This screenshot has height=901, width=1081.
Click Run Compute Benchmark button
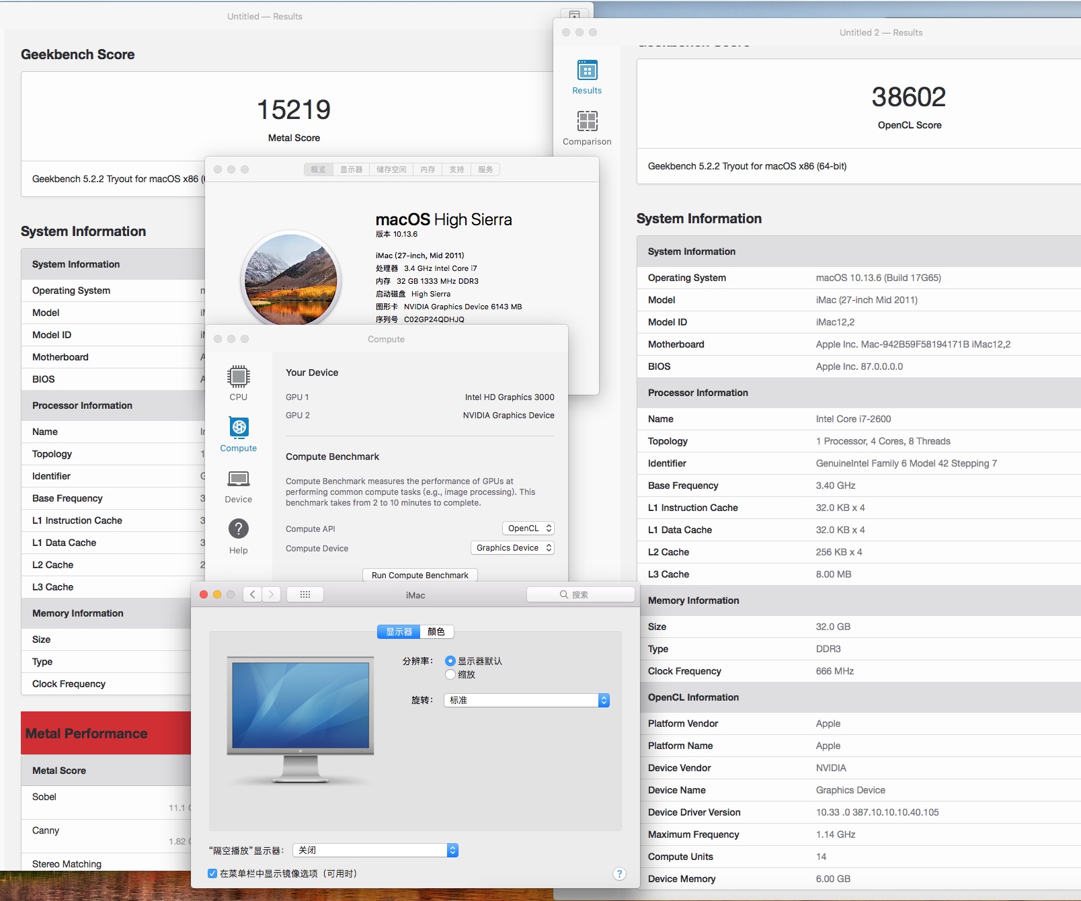(420, 575)
